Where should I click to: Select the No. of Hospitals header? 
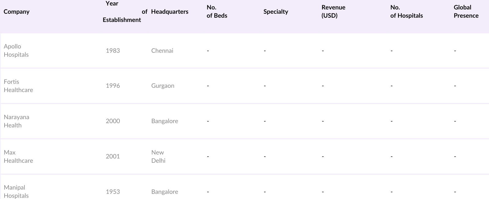pos(406,12)
